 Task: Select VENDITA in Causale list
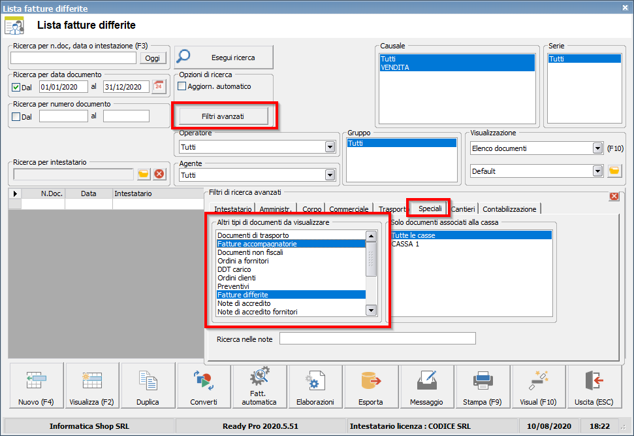457,67
